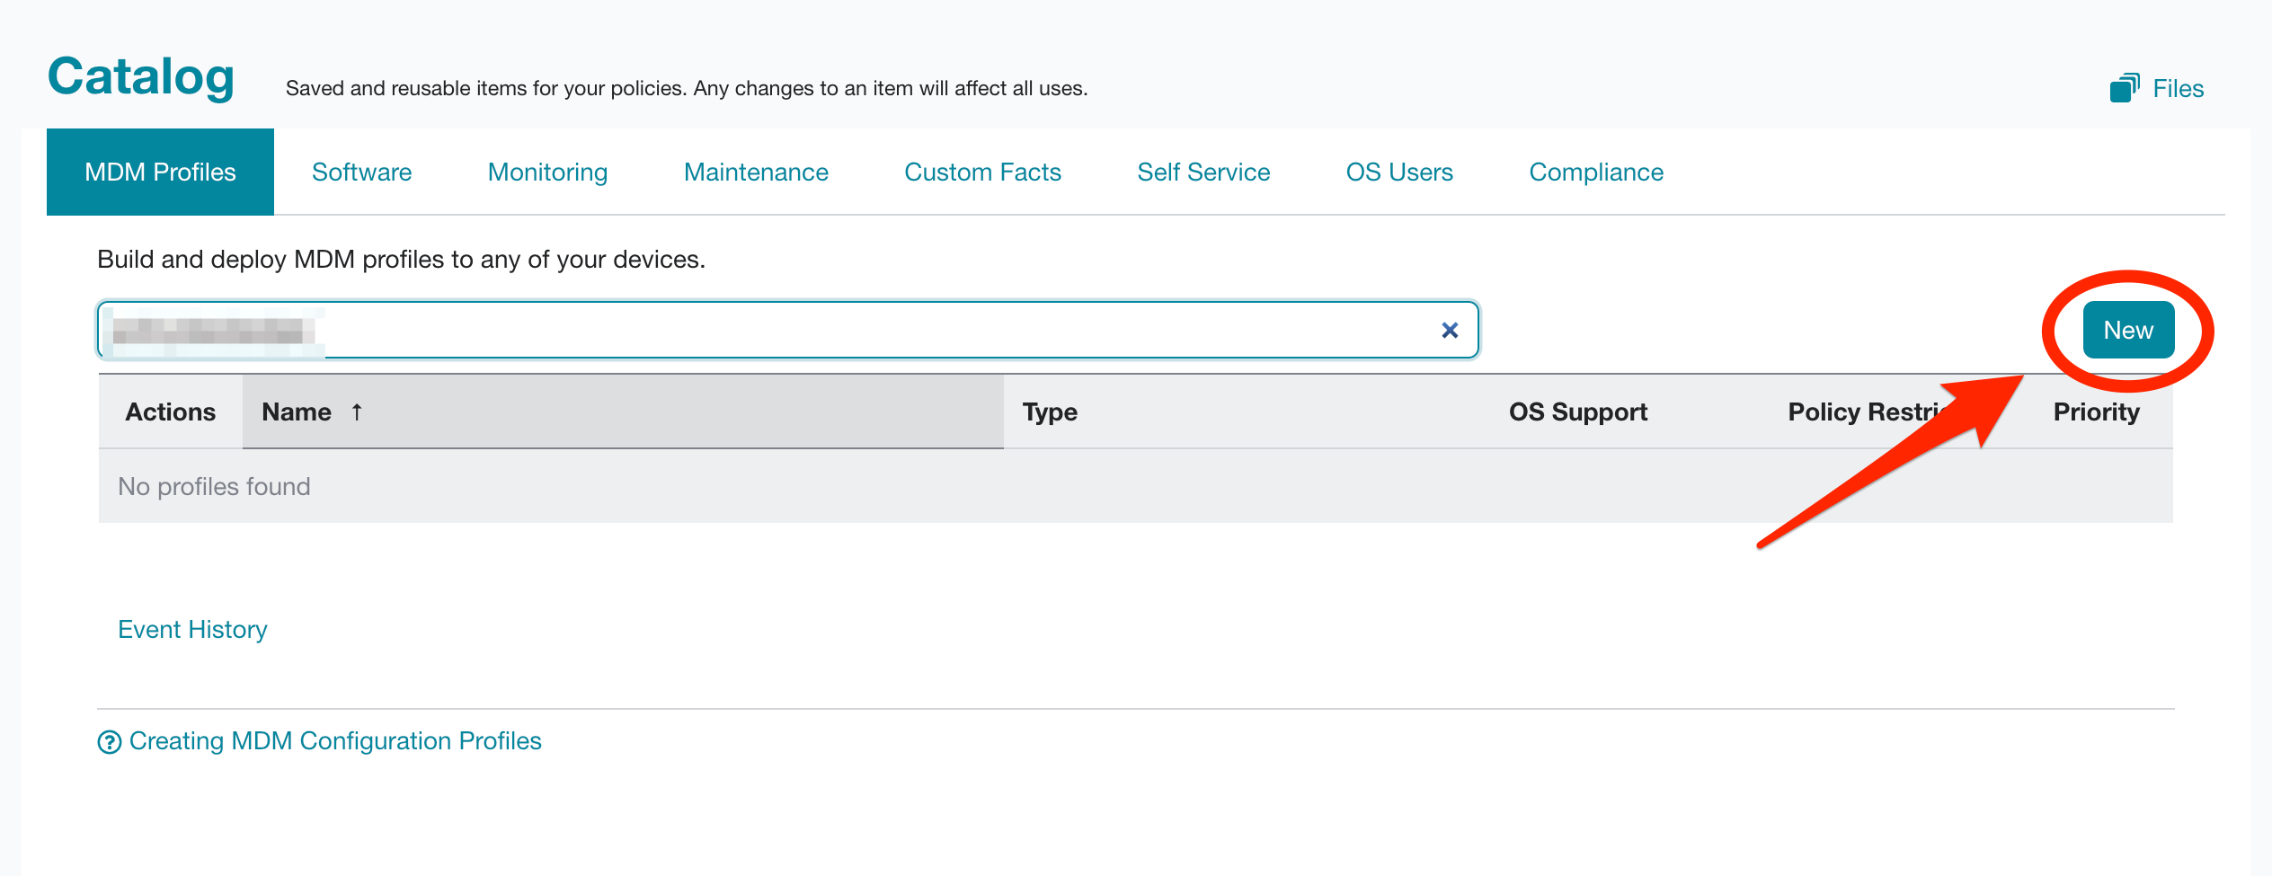Open the Files link

click(2178, 88)
